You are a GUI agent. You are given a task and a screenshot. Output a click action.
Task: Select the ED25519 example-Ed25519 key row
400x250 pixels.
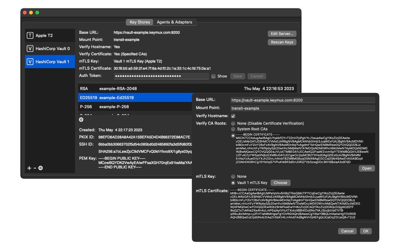point(135,98)
